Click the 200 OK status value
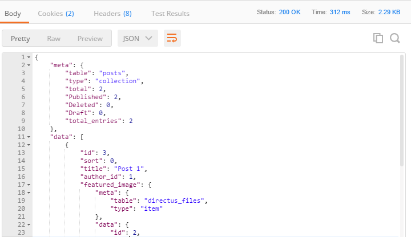 (x=289, y=12)
